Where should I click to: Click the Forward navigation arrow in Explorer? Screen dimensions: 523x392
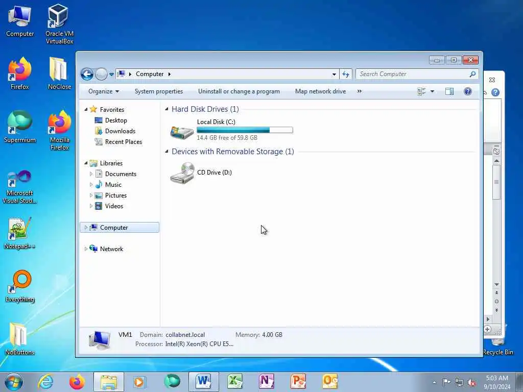click(x=101, y=74)
